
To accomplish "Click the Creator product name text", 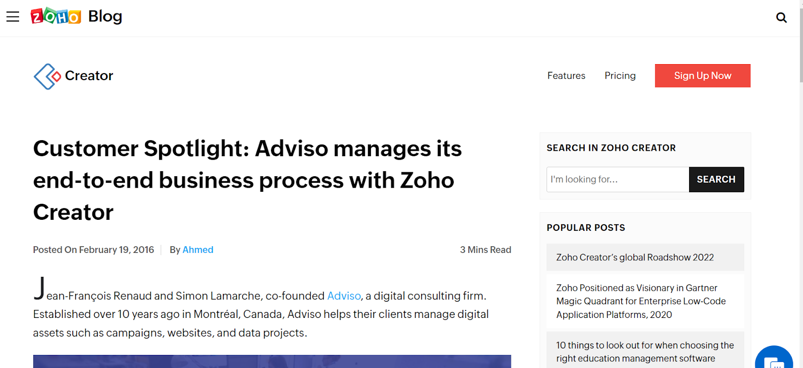I will pyautogui.click(x=89, y=76).
